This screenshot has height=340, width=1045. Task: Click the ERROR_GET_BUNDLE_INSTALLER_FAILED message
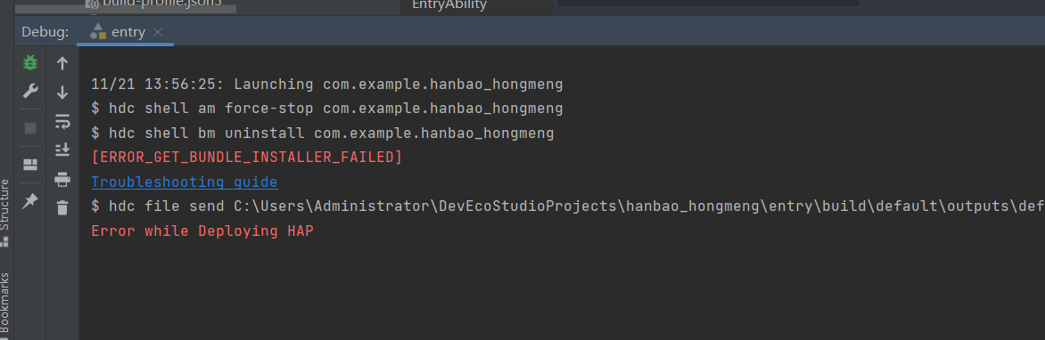tap(247, 158)
